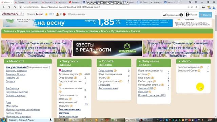The width and height of the screenshot is (217, 122).
Task: Open Варианты Оплаты link
Action: (16, 74)
